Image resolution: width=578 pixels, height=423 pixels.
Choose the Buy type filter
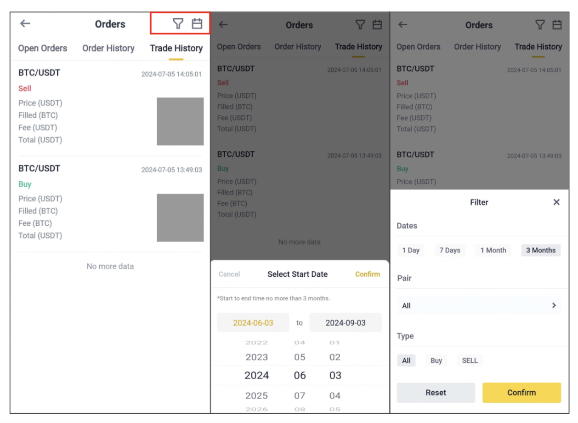click(x=436, y=360)
